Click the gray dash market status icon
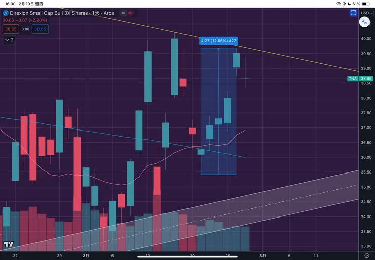 tap(123, 13)
